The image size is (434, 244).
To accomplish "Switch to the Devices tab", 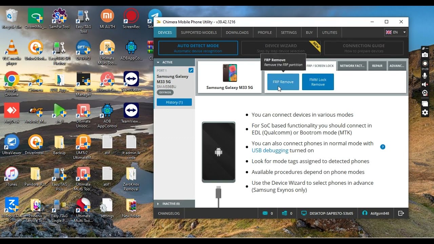I will [165, 33].
